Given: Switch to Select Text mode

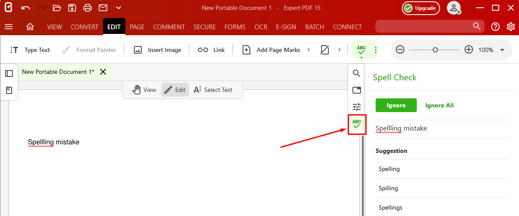Looking at the screenshot, I should point(213,90).
